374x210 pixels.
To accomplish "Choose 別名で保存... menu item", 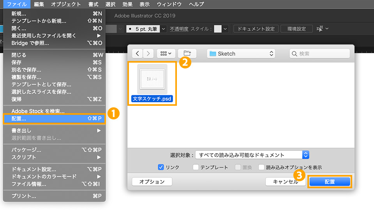I will click(x=55, y=70).
